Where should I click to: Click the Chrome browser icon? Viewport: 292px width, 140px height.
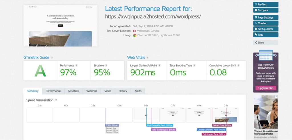click(135, 35)
